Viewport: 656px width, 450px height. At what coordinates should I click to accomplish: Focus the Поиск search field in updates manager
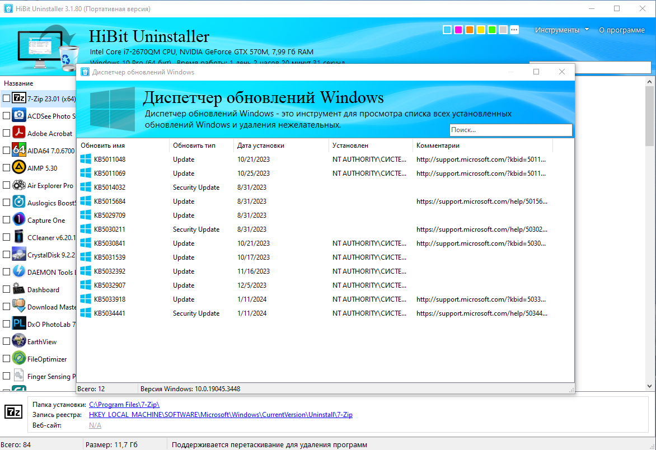(510, 130)
